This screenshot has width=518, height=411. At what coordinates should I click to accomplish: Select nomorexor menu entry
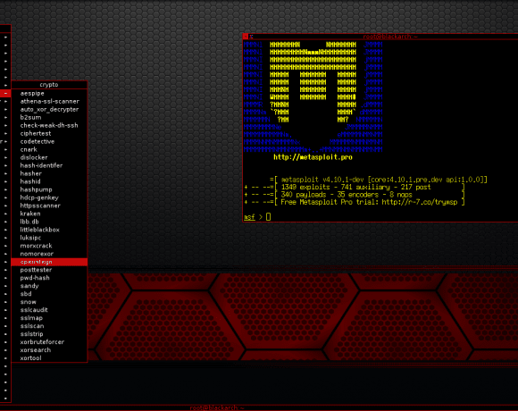coord(49,254)
